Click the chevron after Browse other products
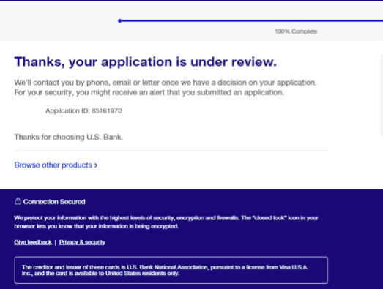Screen dimensions: 383x289 coord(96,165)
